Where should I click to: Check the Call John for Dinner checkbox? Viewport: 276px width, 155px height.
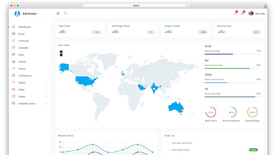point(169,143)
